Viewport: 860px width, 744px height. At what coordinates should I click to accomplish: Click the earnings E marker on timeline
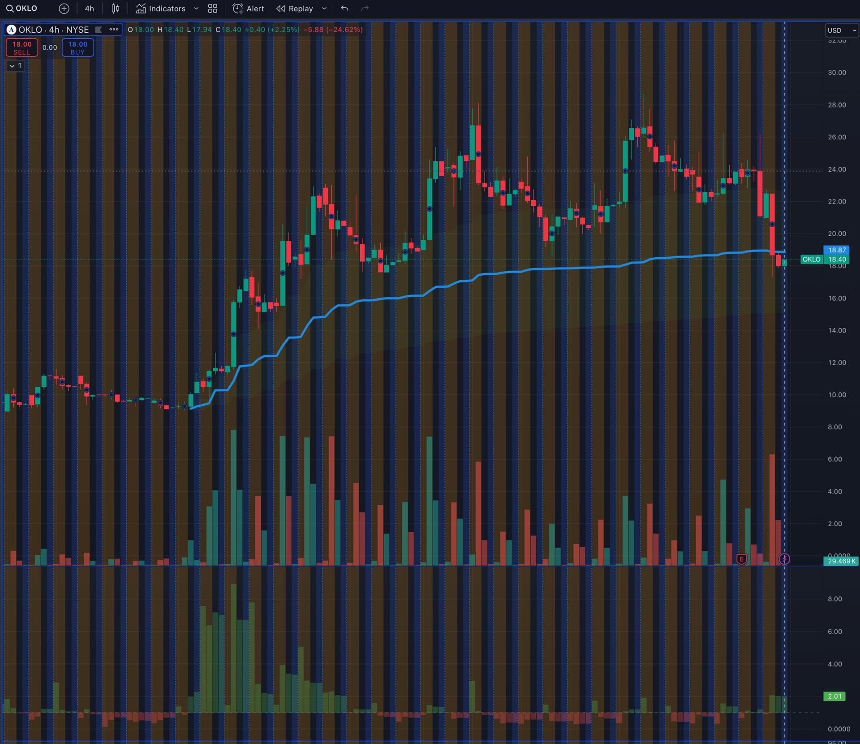[742, 559]
